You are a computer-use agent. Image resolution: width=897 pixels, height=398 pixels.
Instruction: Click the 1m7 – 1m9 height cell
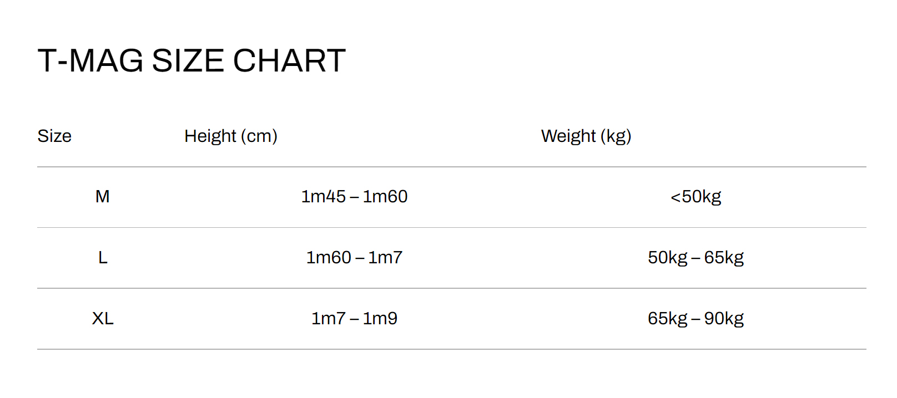point(354,318)
